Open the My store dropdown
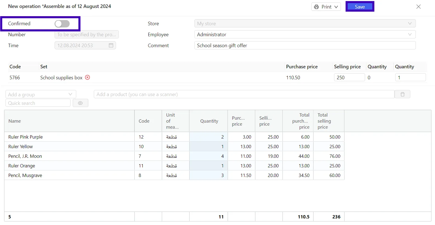Screen dimensions: 435x225 (x=305, y=24)
